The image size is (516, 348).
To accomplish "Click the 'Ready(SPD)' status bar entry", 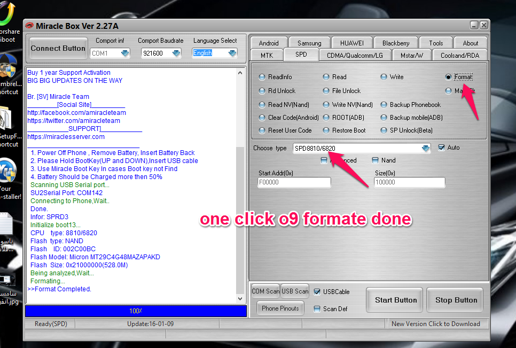I will (51, 324).
